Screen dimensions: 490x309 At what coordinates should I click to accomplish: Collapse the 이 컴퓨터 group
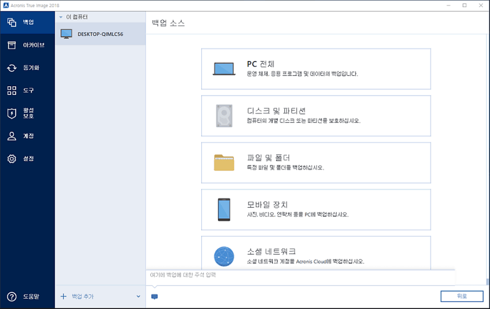61,17
